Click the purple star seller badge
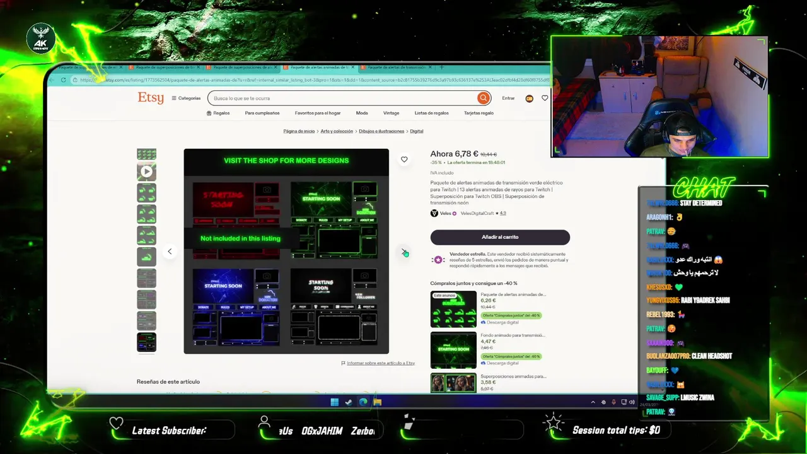Screen dimensions: 807x454 [438, 260]
